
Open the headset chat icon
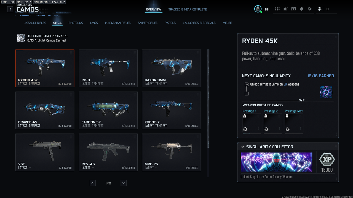pos(293,9)
